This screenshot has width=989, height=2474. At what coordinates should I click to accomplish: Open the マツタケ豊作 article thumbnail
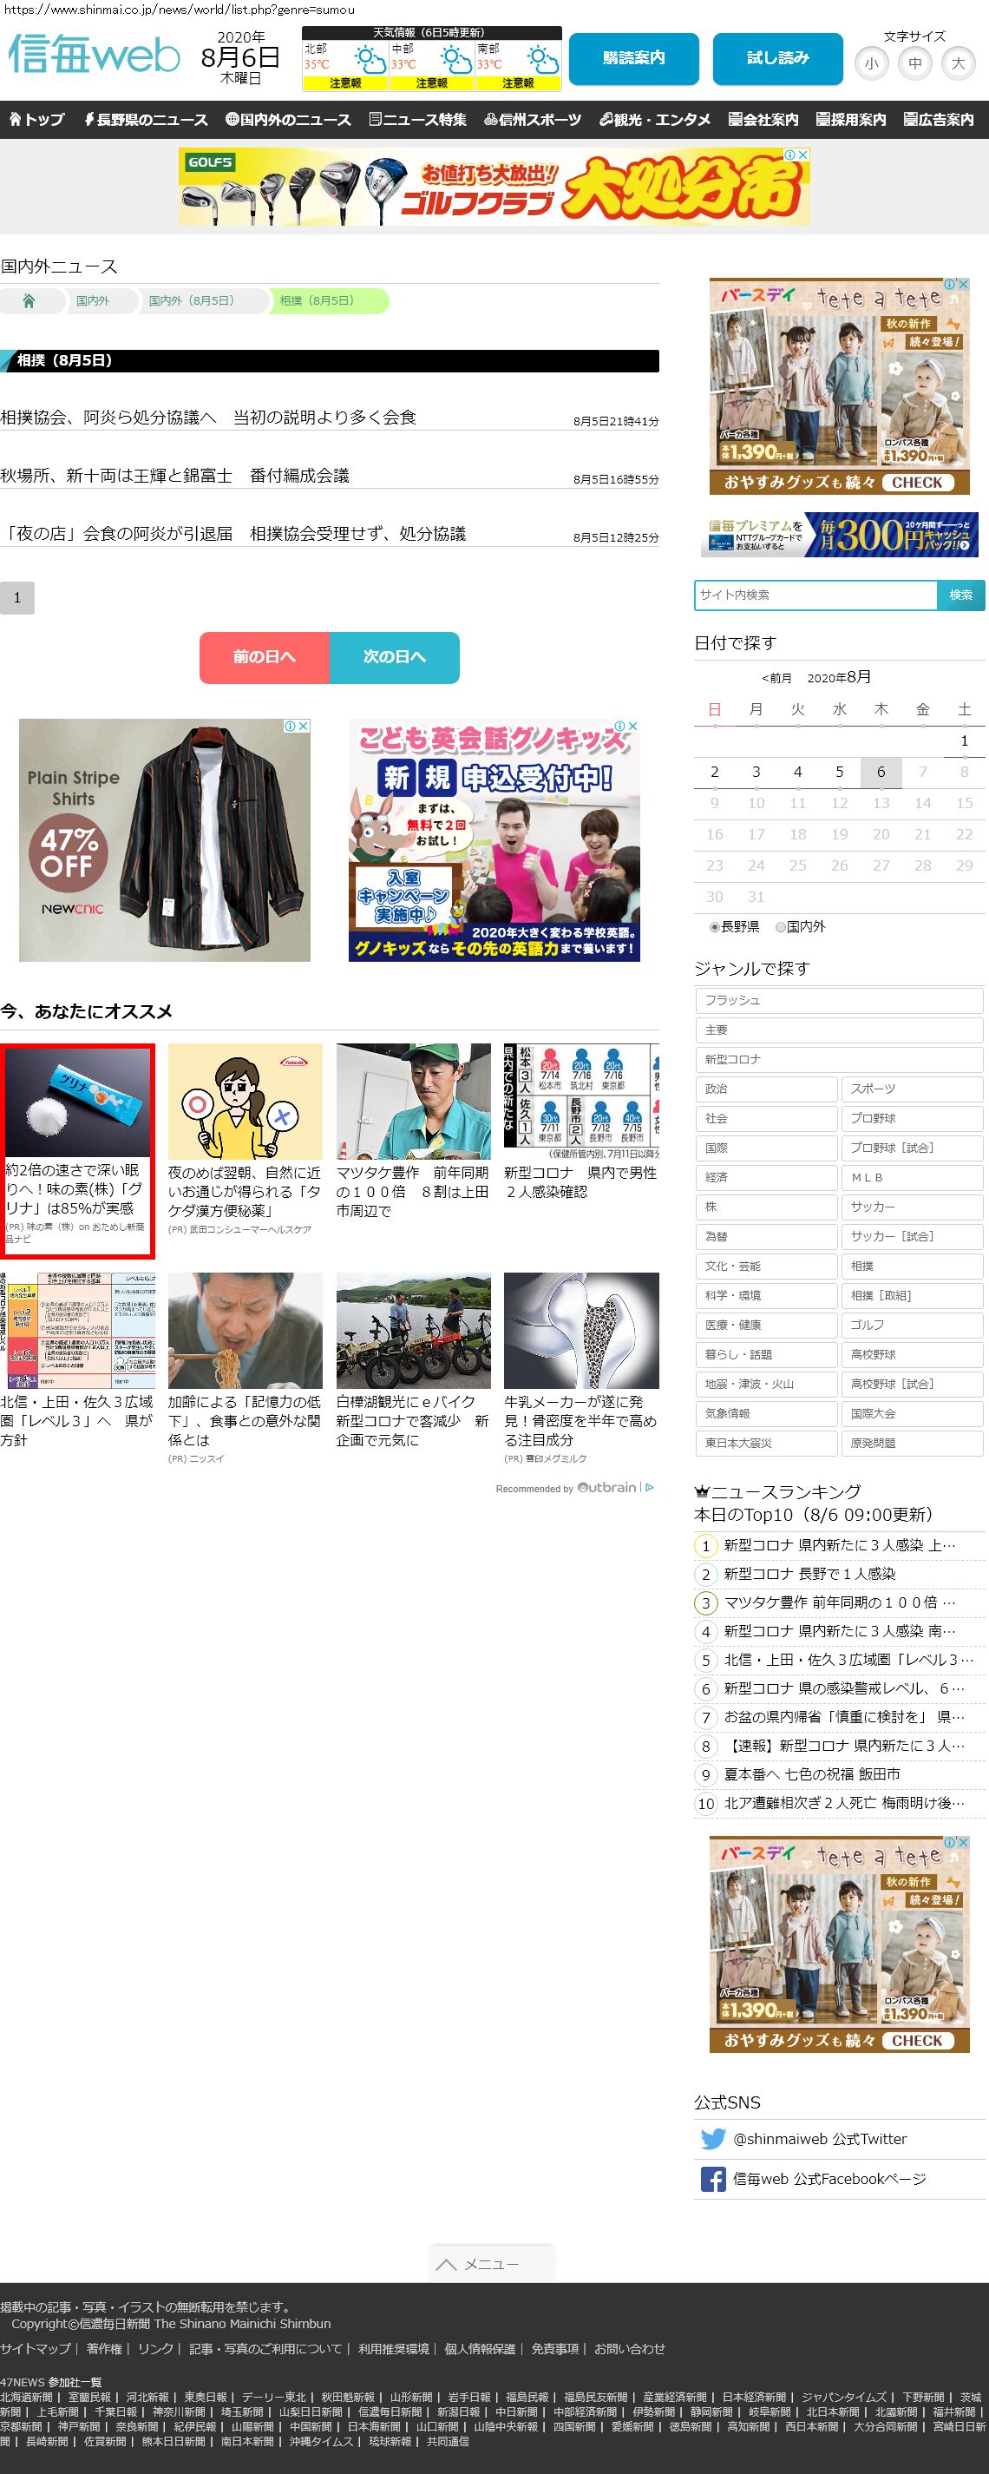(x=413, y=1101)
